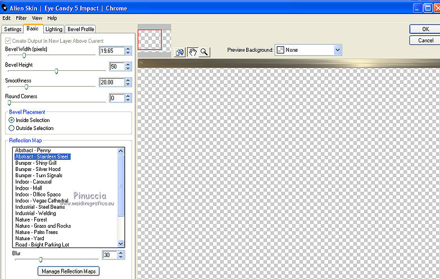Screen dimensions: 440x279
Task: Click the Bevel Height slider handle
Action: coord(56,71)
